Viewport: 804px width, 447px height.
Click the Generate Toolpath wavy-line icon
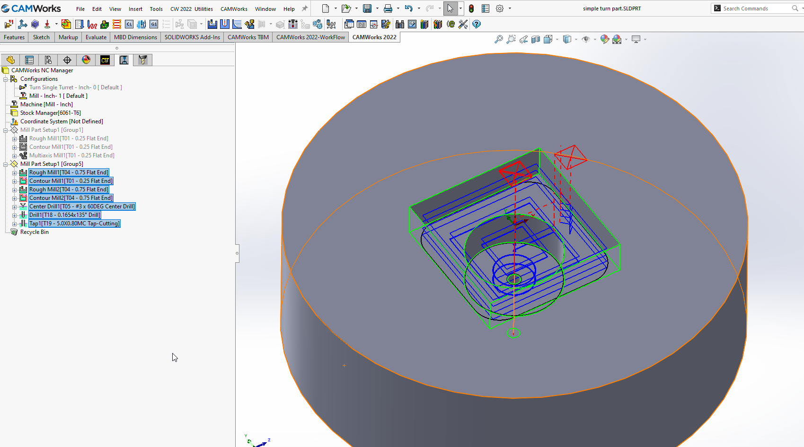pos(92,24)
